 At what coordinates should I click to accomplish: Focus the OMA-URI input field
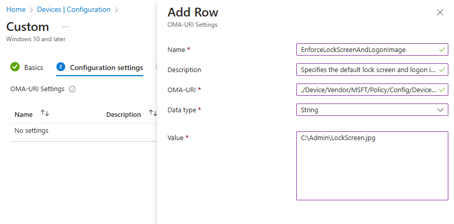click(x=366, y=90)
